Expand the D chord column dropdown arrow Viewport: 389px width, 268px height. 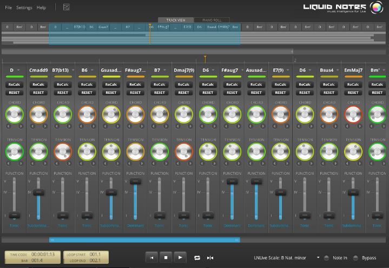pos(19,70)
